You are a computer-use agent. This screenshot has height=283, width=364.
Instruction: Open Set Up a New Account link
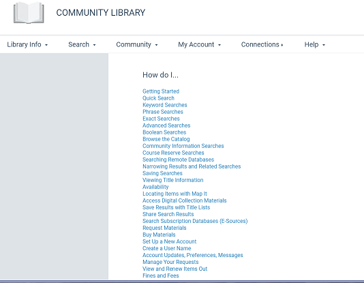pyautogui.click(x=170, y=241)
